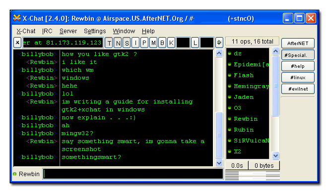Click the channel key field after K

pos(183,43)
